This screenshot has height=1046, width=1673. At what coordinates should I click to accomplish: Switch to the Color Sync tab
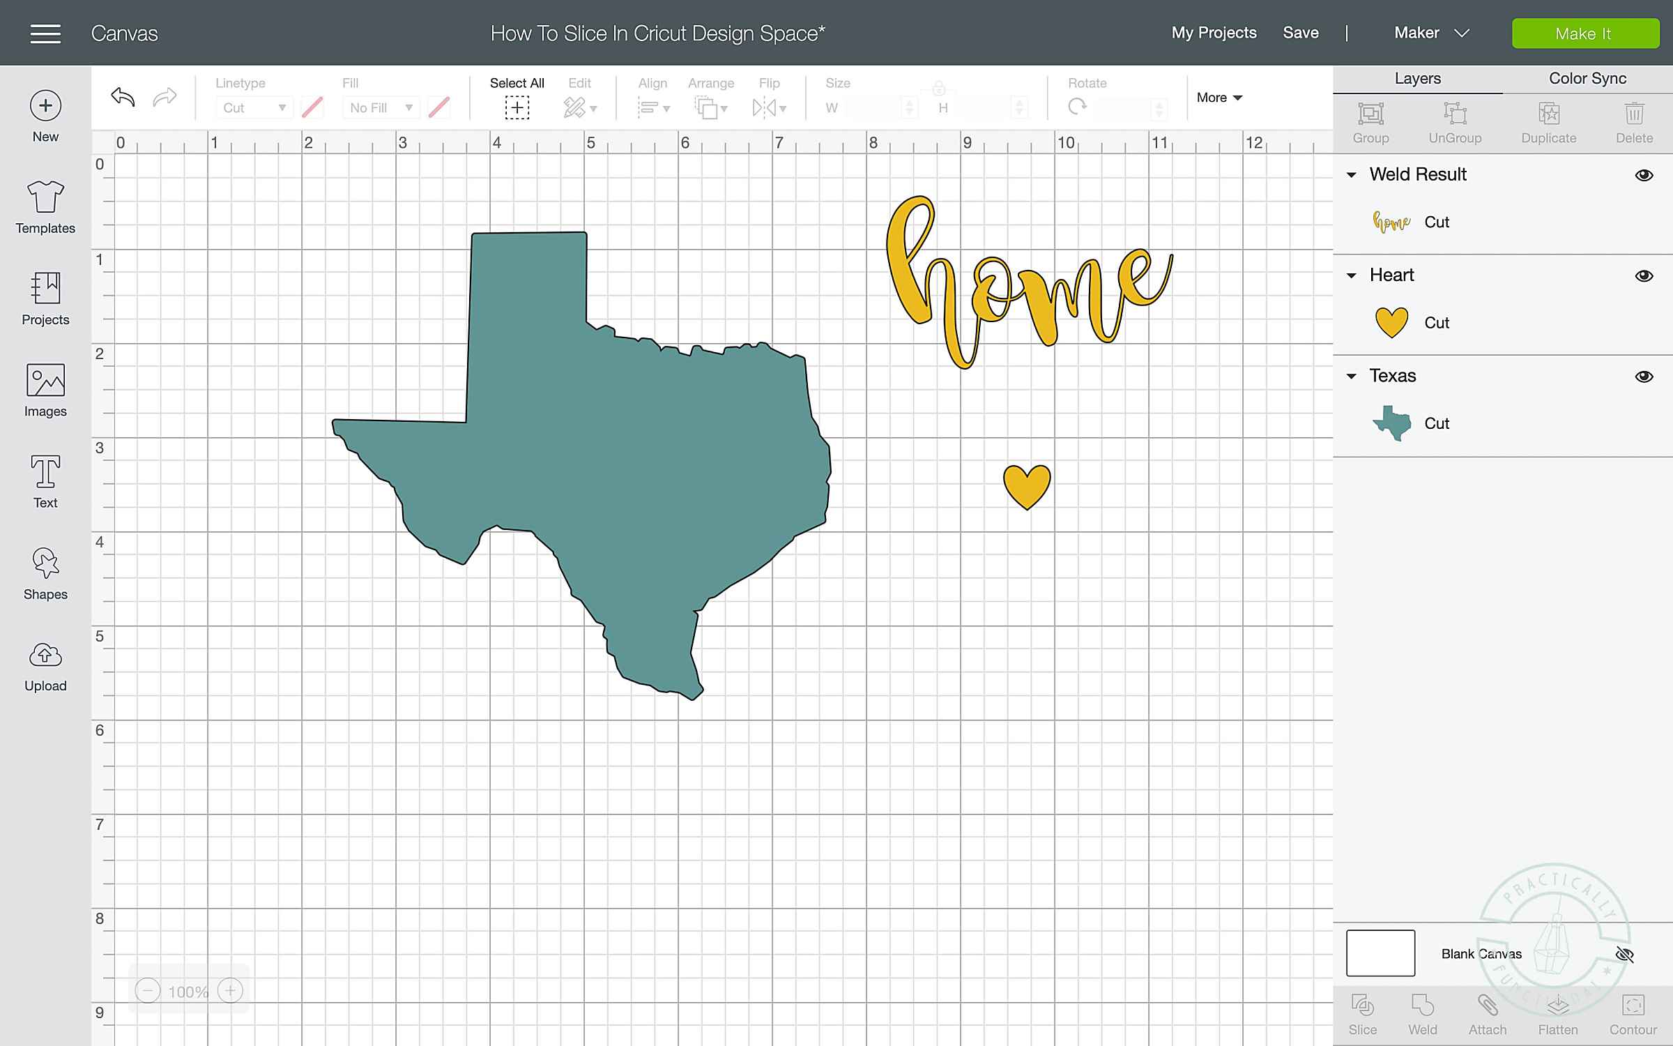click(1587, 79)
